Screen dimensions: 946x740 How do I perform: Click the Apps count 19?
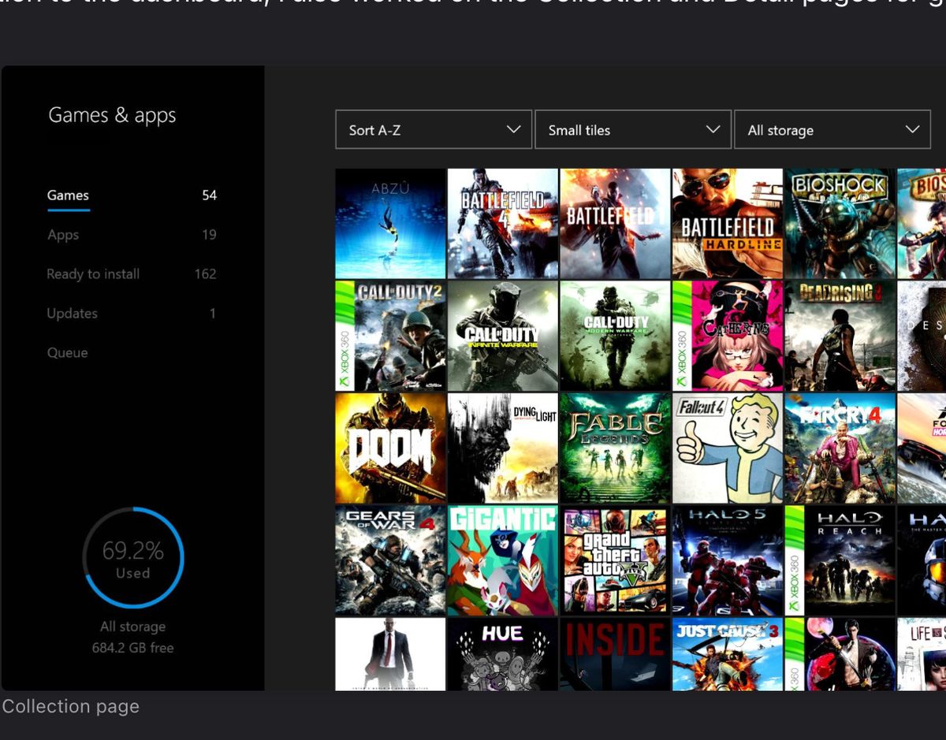pos(209,235)
